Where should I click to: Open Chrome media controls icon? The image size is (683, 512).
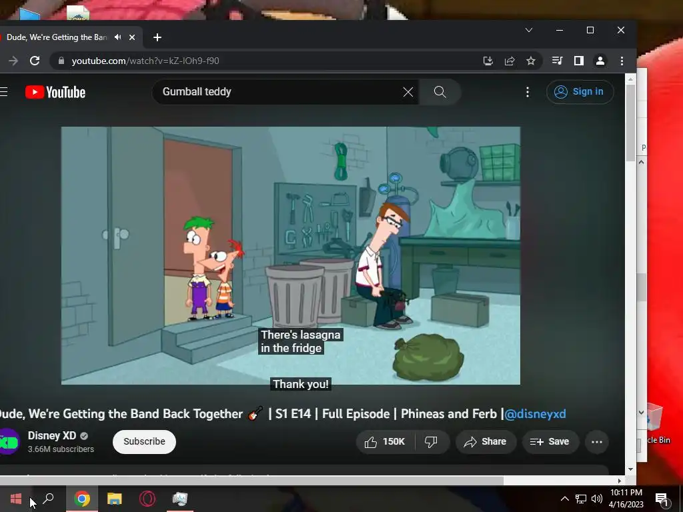(x=557, y=61)
